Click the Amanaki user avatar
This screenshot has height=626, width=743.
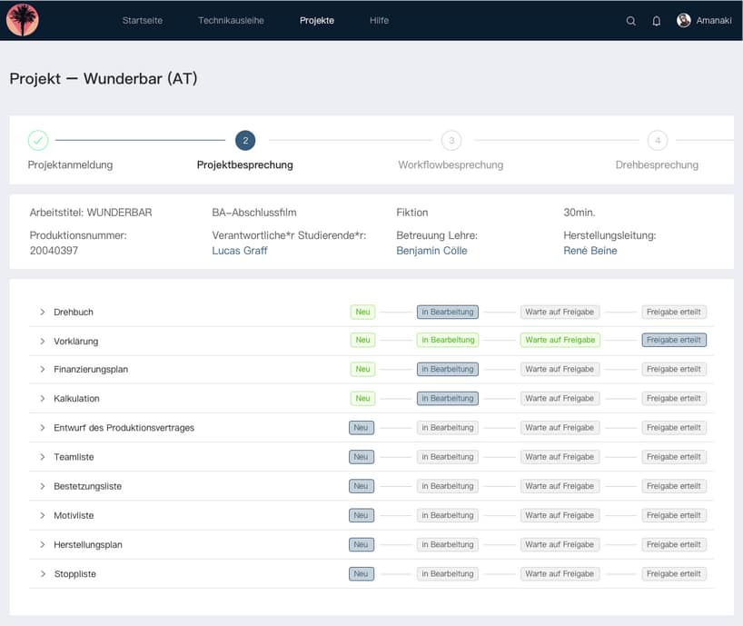[684, 20]
